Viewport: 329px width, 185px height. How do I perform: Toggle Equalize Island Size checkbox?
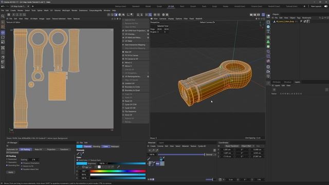(22, 169)
